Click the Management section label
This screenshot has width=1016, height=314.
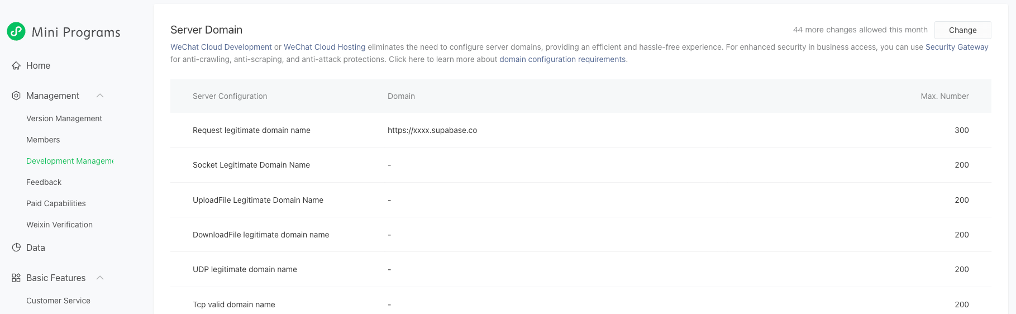coord(53,96)
